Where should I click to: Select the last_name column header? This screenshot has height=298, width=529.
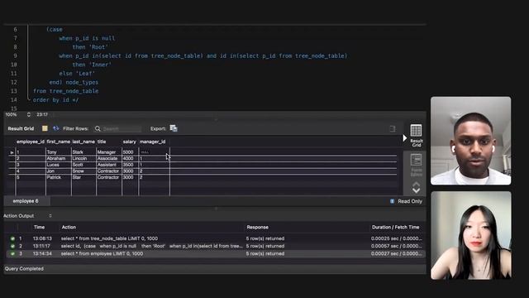click(83, 142)
